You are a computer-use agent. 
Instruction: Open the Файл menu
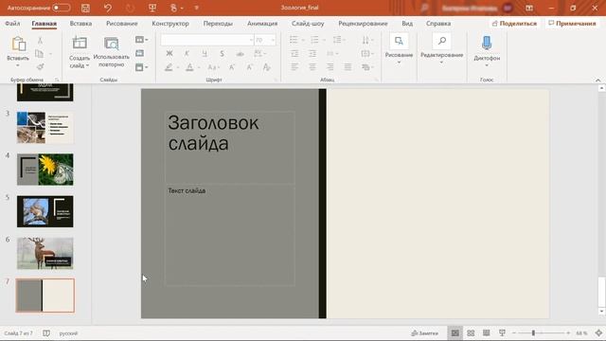pyautogui.click(x=12, y=24)
